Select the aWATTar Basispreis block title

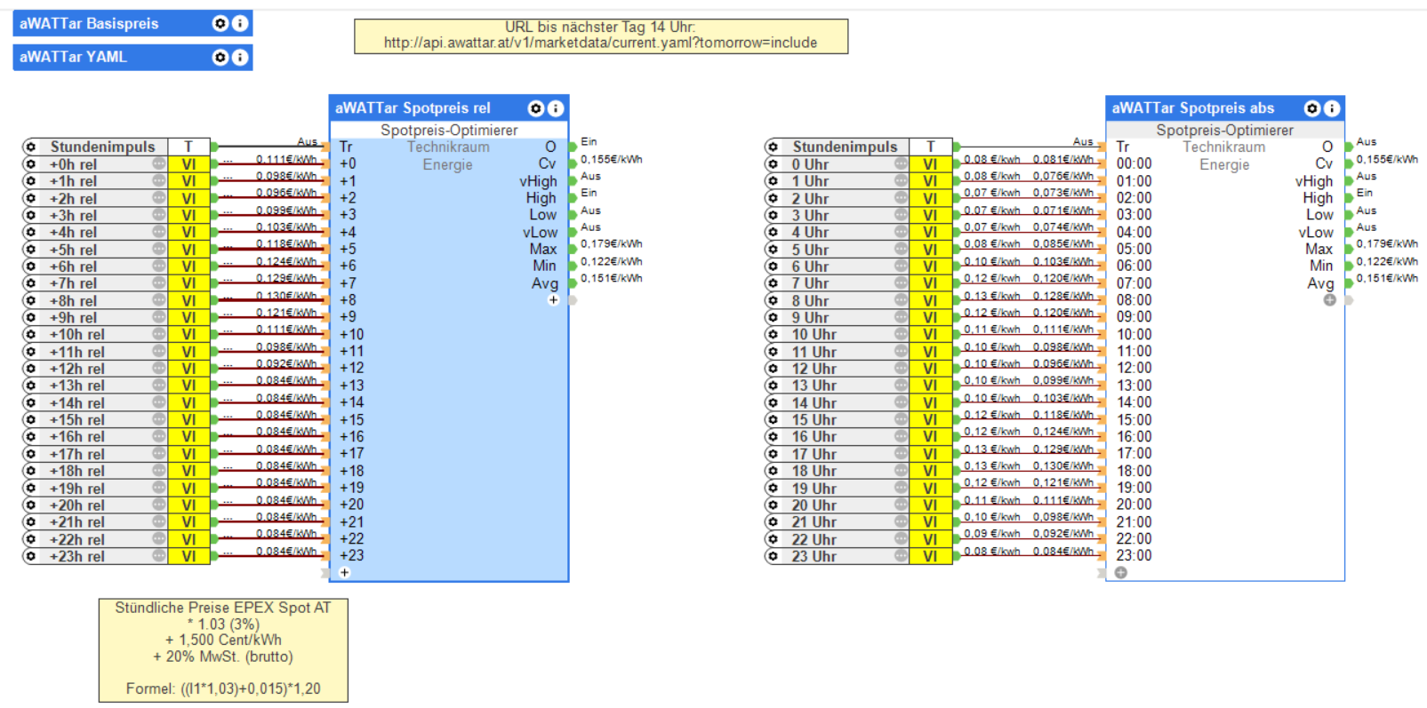pyautogui.click(x=89, y=24)
